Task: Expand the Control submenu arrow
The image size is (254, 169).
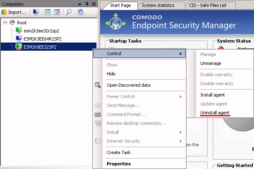Action: point(181,54)
